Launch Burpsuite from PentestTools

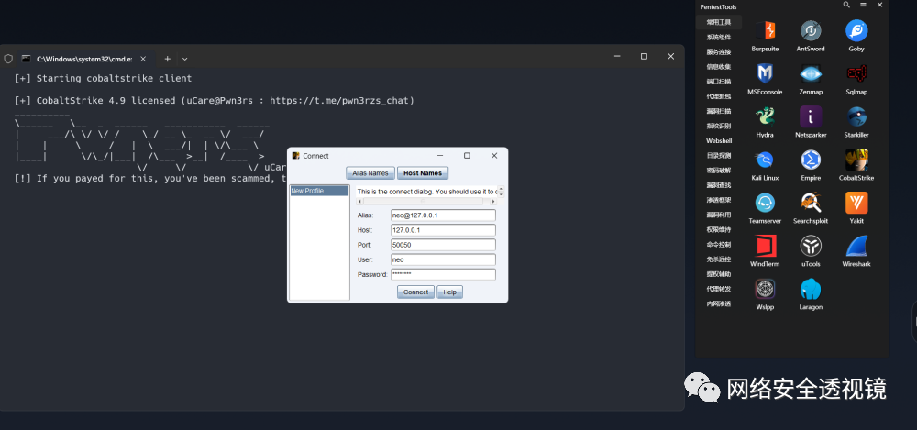[x=765, y=30]
